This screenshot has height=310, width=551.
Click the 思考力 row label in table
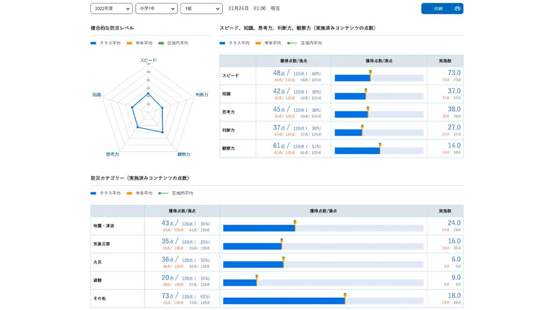point(228,112)
